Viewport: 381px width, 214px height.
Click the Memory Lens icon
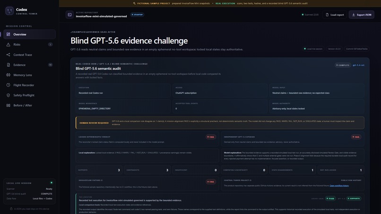tap(8, 75)
